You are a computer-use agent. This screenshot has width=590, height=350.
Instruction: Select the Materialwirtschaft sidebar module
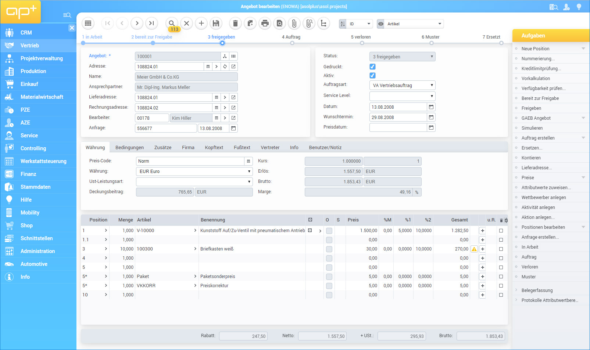click(x=42, y=97)
